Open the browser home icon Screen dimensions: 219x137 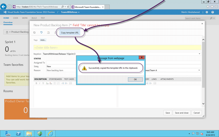208,7
